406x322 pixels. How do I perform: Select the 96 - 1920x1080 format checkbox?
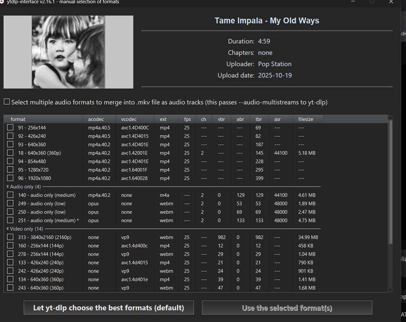(x=10, y=178)
